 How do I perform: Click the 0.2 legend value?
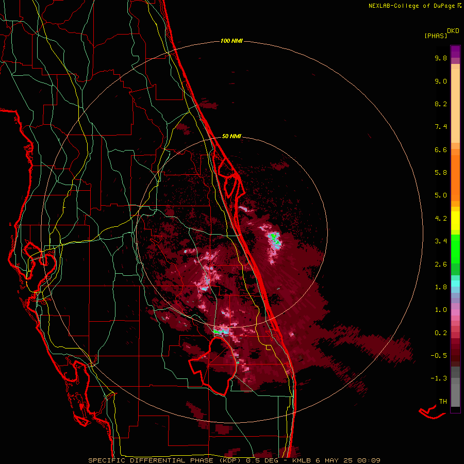pyautogui.click(x=441, y=333)
